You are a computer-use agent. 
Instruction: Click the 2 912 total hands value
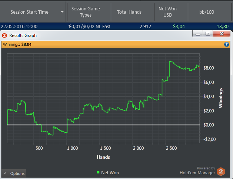(145, 27)
